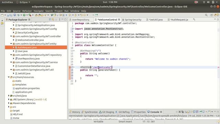This screenshot has width=220, height=124.
Task: Click the editor vertical scrollbar
Action: [x=218, y=65]
